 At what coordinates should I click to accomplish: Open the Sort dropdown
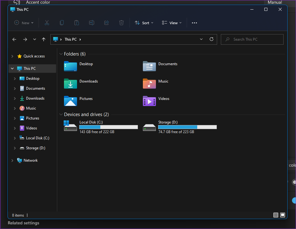[x=144, y=23]
